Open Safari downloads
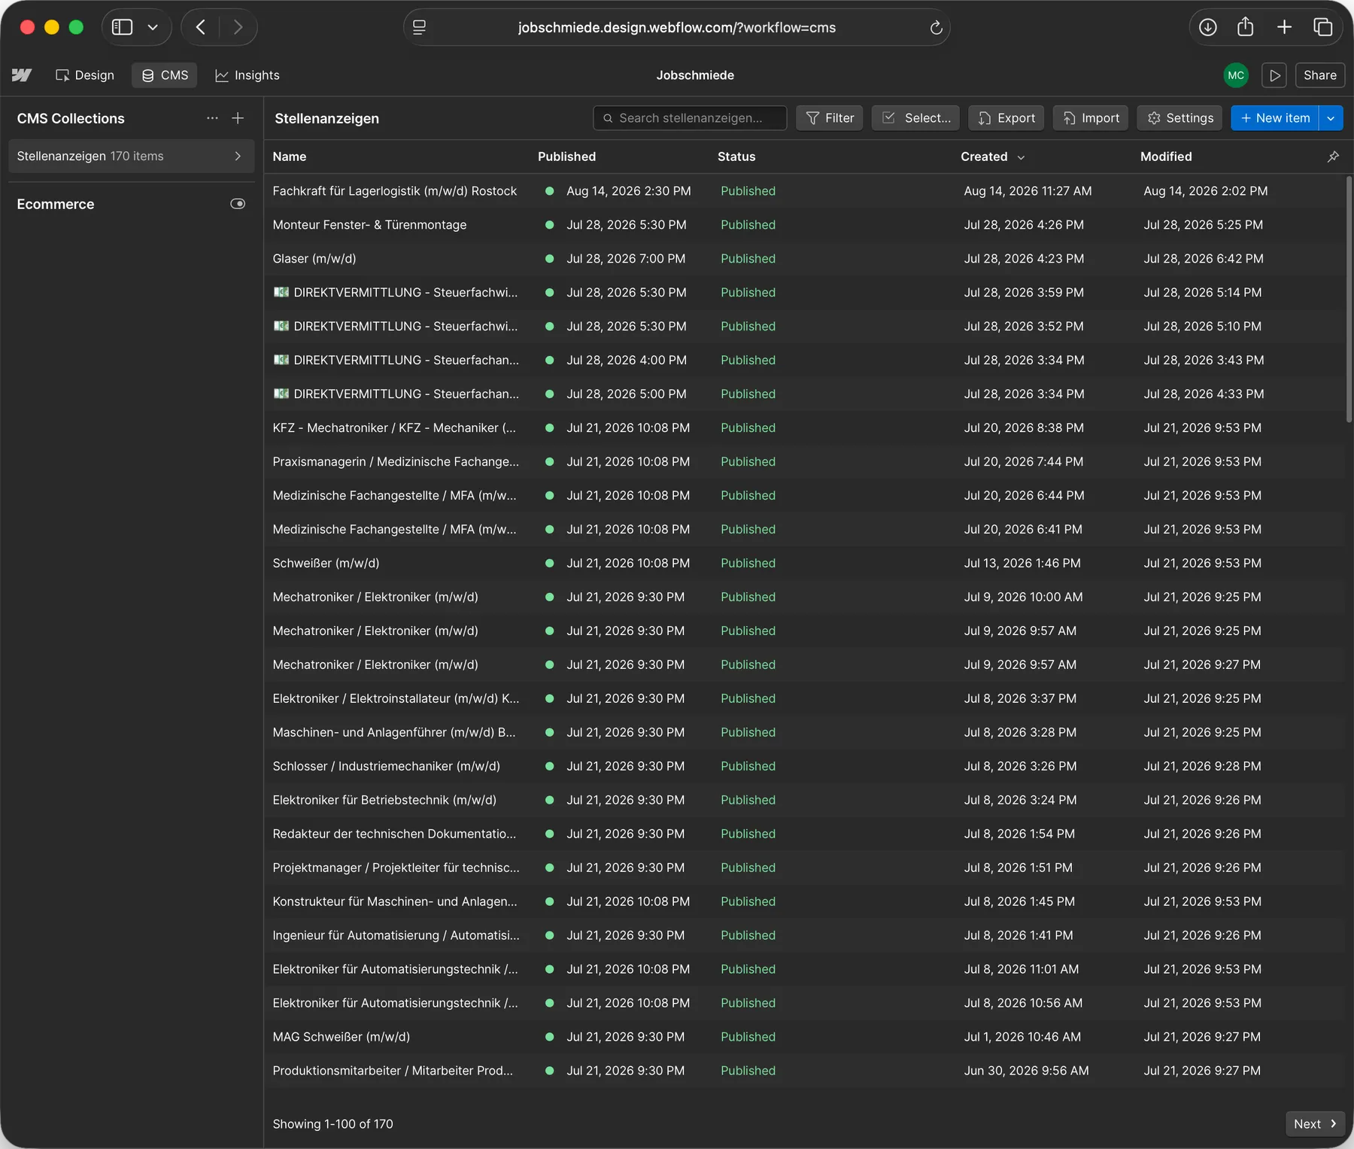This screenshot has width=1354, height=1149. point(1207,27)
